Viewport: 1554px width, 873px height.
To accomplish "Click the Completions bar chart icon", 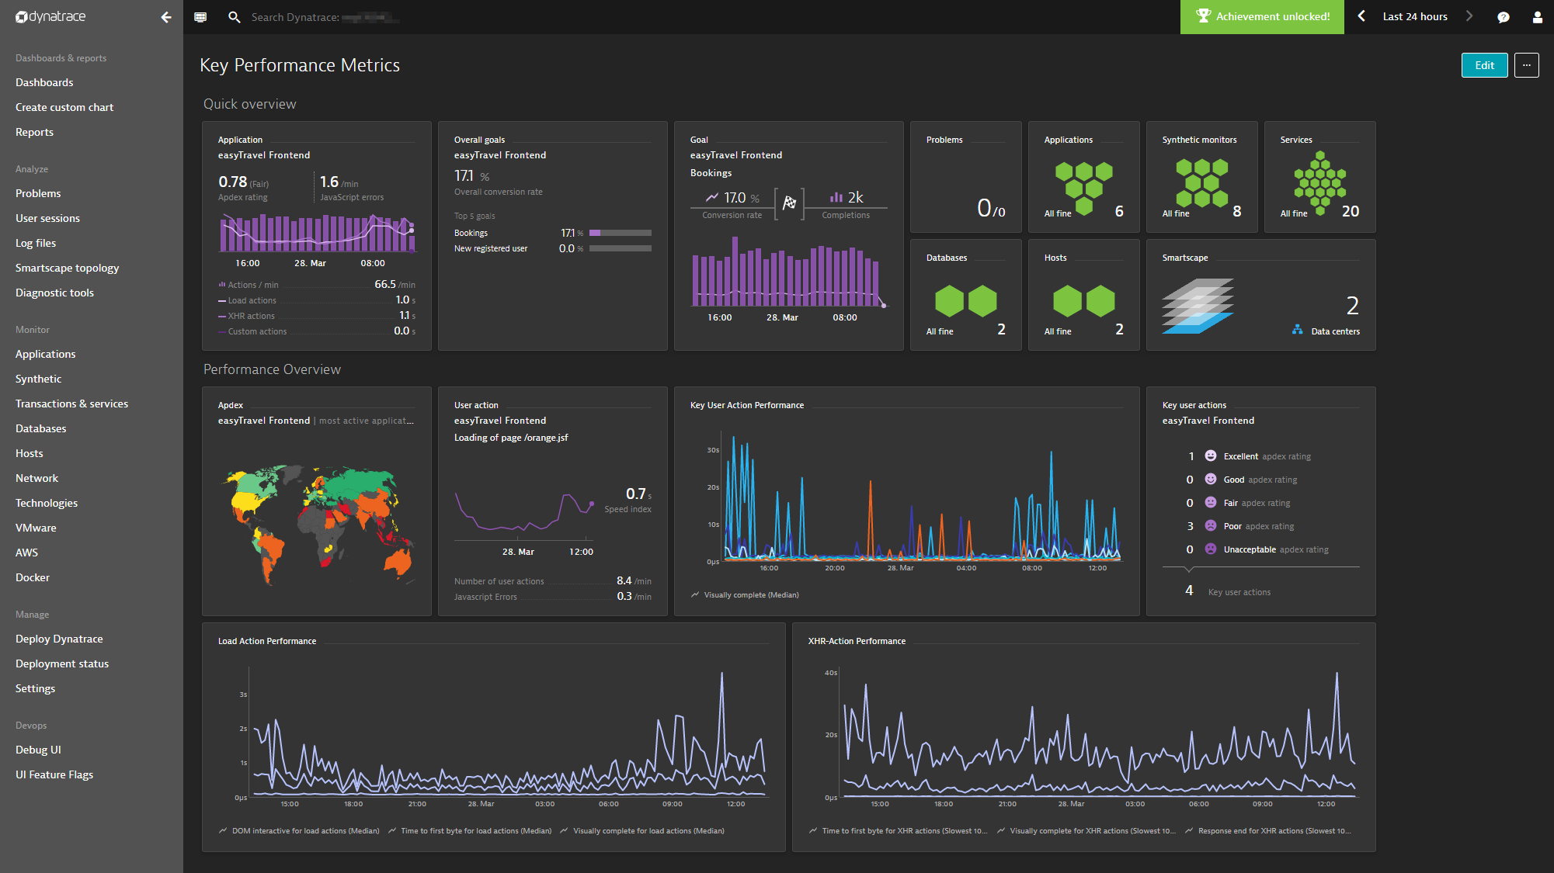I will 836,197.
